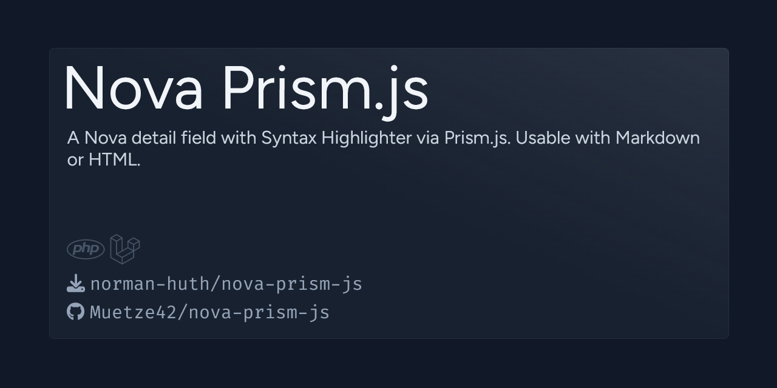Viewport: 777px width, 388px height.
Task: Open the norman-huth/nova-prism-js package name
Action: [x=226, y=284]
